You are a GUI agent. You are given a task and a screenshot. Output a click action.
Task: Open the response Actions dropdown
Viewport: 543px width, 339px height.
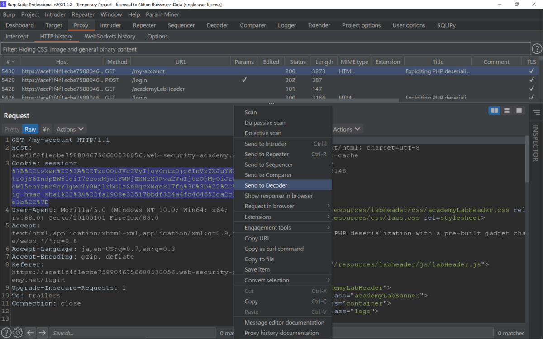tap(347, 129)
